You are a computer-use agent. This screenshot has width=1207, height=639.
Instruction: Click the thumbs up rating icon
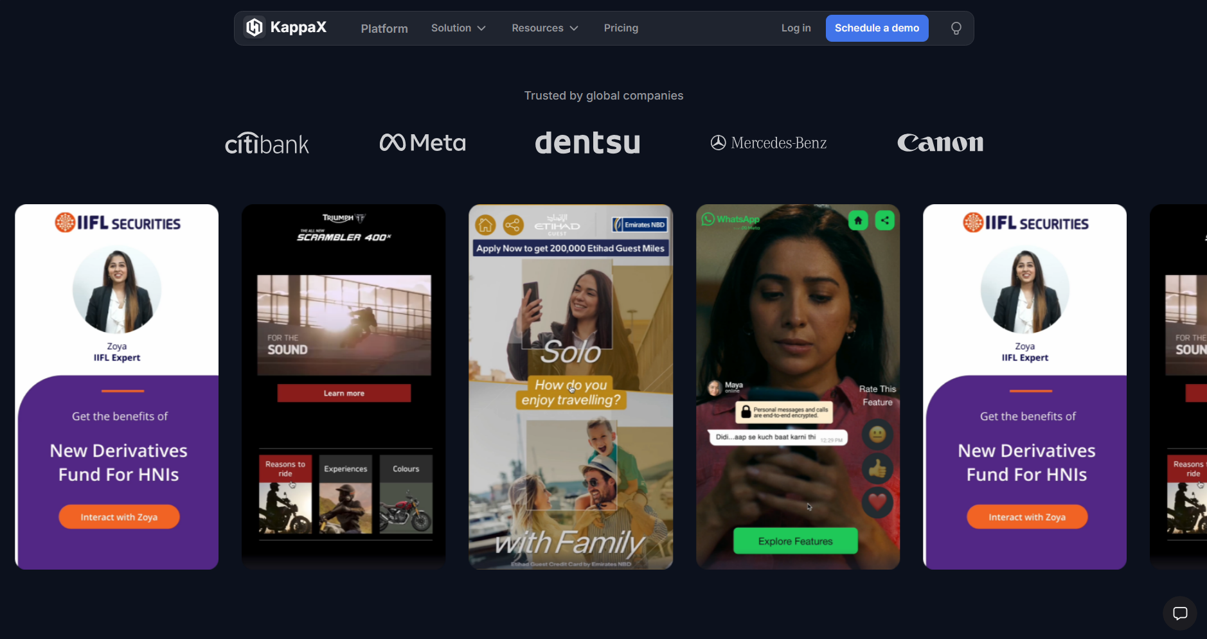point(877,469)
